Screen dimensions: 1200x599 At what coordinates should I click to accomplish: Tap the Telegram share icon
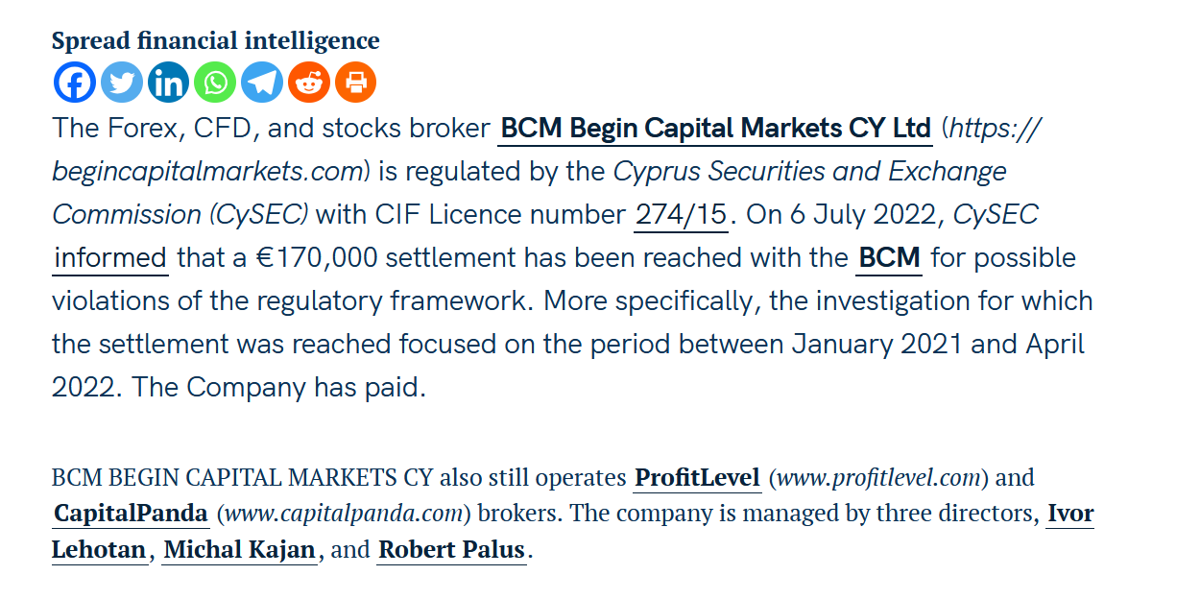pos(261,83)
